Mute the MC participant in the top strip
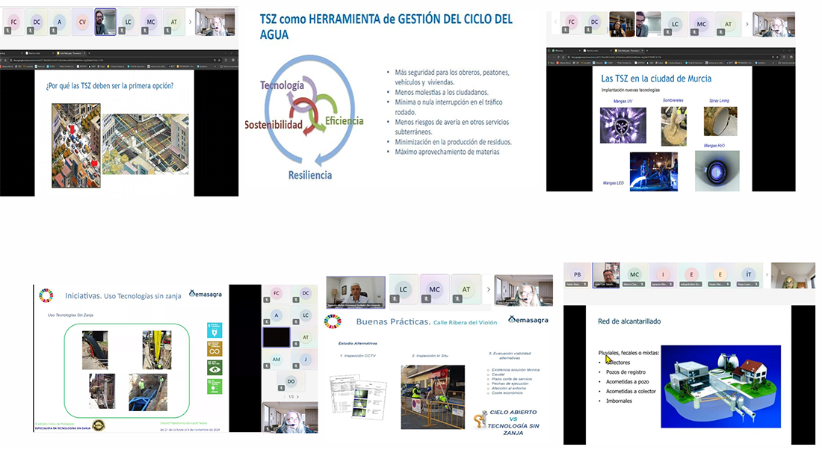822x450 pixels. (144, 29)
